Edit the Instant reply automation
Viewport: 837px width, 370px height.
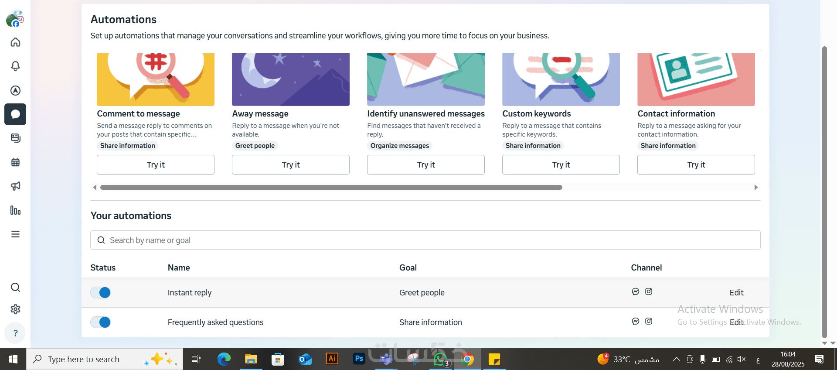(736, 293)
